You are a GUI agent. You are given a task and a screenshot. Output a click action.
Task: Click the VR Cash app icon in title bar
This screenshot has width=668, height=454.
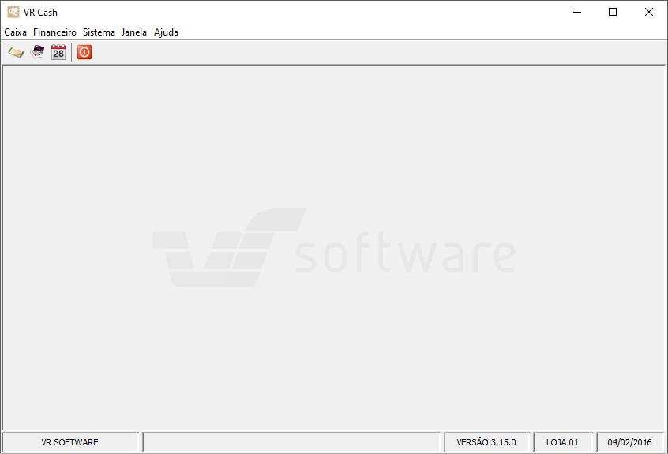13,12
